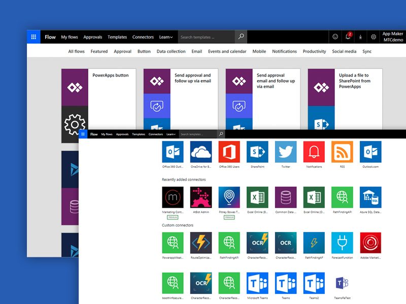Open the App Maker MTCdemo account menu
Image resolution: width=406 pixels, height=304 pixels.
tap(392, 36)
